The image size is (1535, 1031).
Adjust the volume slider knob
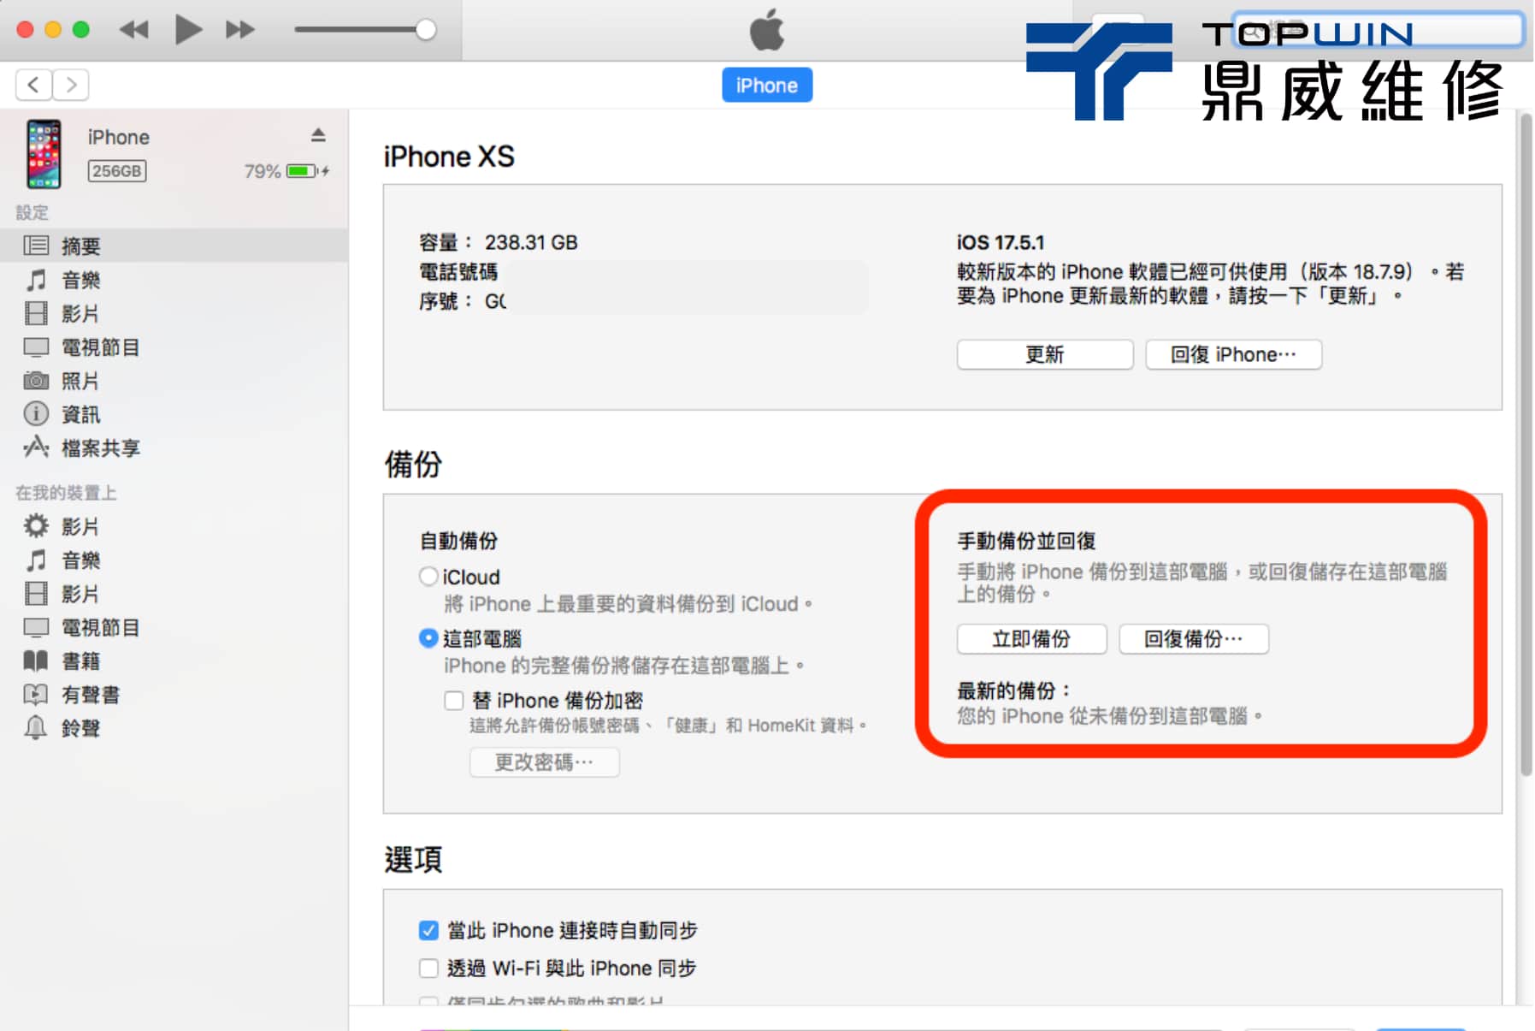pyautogui.click(x=425, y=30)
